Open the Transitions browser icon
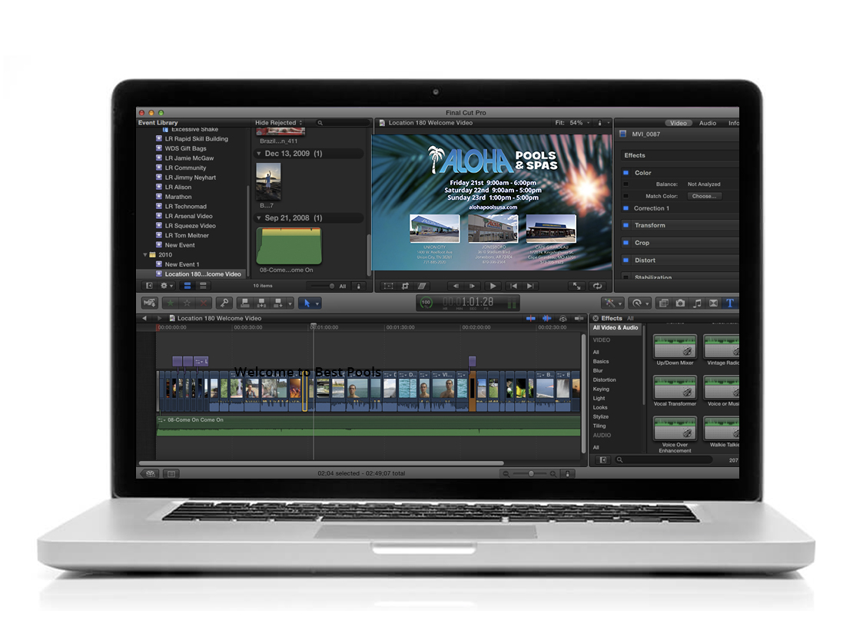 (713, 303)
